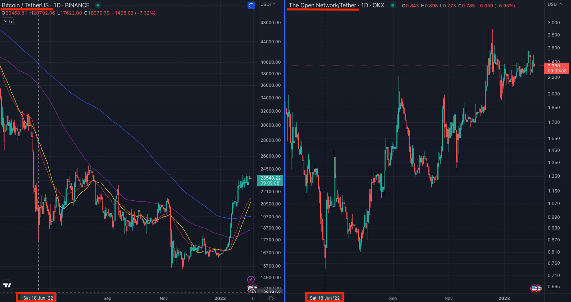Click the TradingView logo on Bitcoin chart
The height and width of the screenshot is (302, 571).
tap(7, 285)
